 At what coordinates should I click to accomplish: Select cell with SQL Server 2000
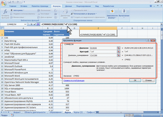(23, 85)
